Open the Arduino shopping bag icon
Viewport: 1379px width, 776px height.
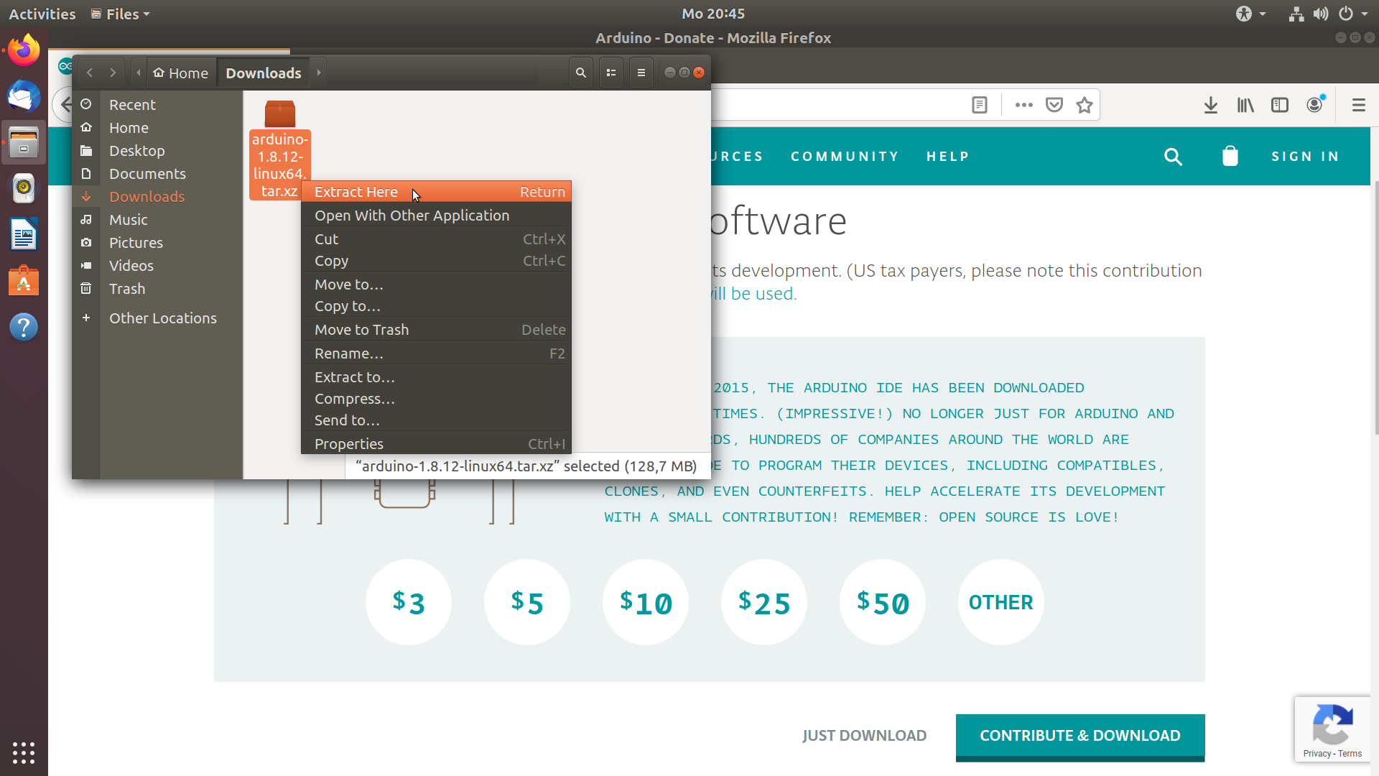(x=1230, y=156)
